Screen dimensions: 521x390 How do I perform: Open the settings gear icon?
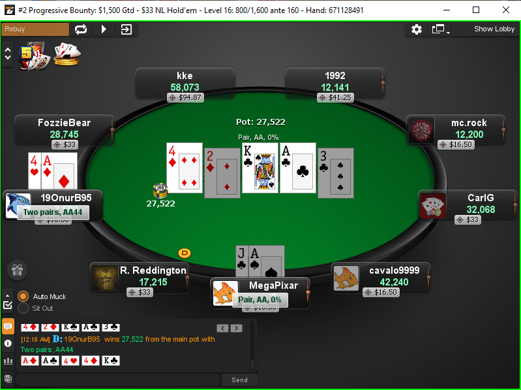(x=416, y=29)
